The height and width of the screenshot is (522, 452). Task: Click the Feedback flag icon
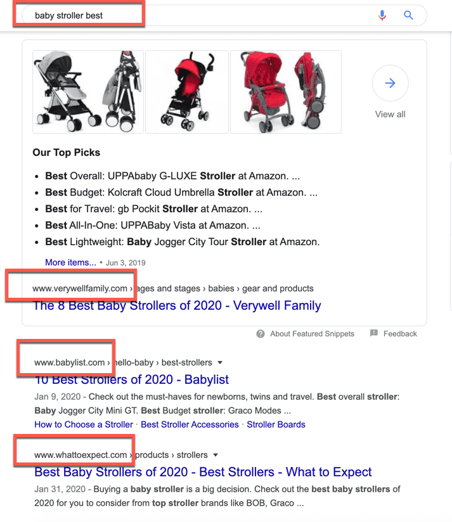pyautogui.click(x=374, y=334)
